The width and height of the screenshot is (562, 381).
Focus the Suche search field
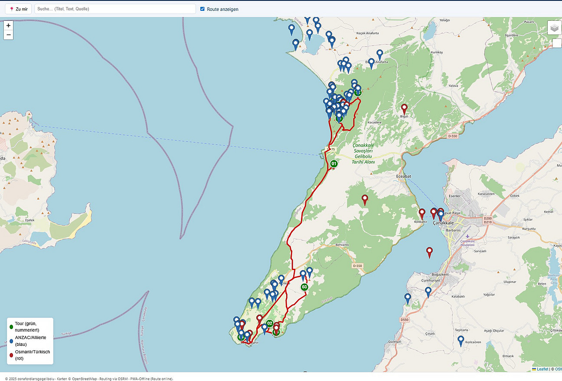coord(115,9)
